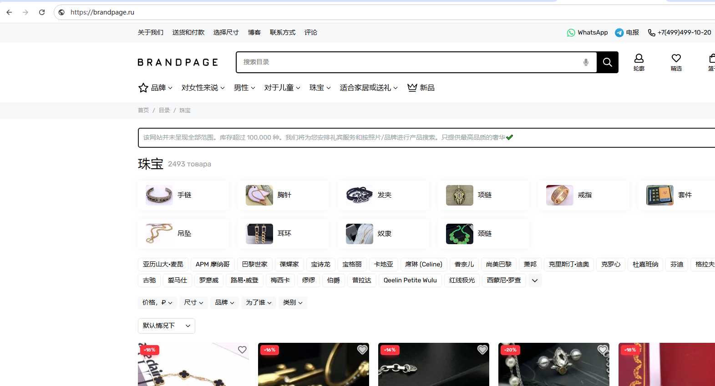
Task: Filter by brand 宝格丽
Action: (352, 265)
